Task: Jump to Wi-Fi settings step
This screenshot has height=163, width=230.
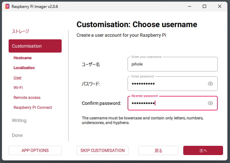Action: tap(18, 88)
